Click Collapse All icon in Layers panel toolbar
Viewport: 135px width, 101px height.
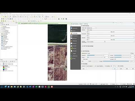[x=13, y=61]
